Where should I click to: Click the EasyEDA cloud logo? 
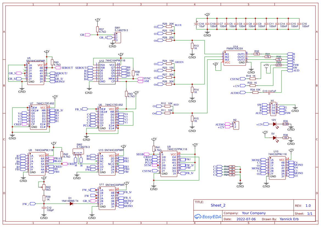tap(198, 217)
